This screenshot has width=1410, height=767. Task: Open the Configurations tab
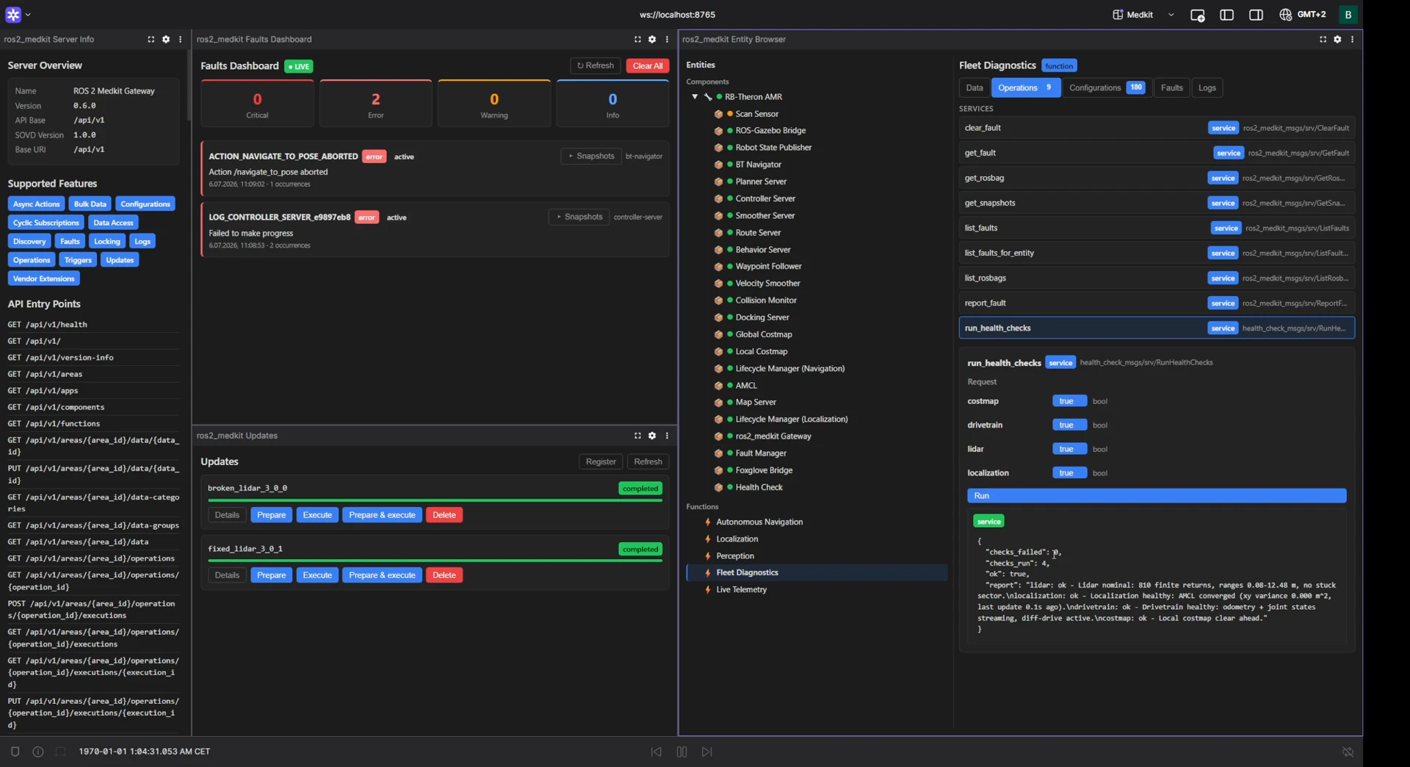1106,88
